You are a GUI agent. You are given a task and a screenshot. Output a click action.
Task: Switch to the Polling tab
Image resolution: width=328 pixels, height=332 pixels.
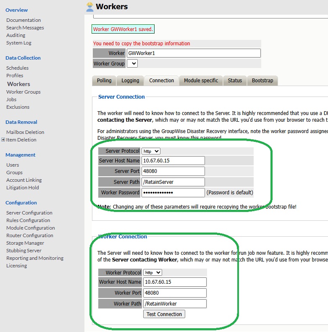(104, 81)
